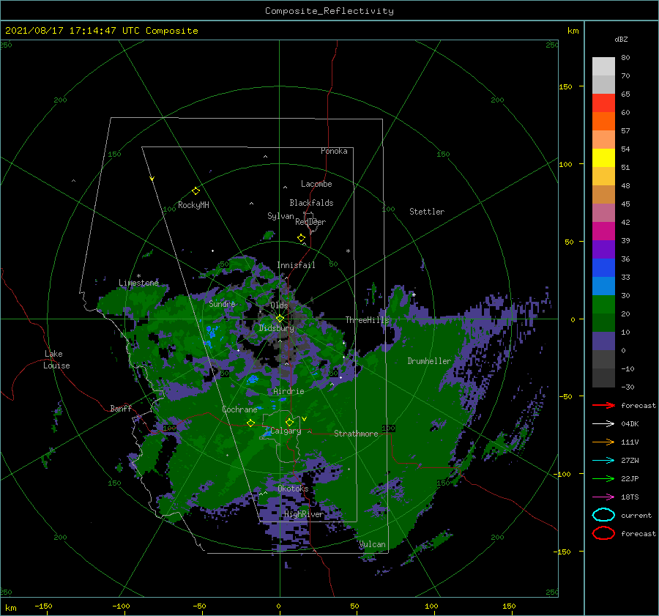Click the white 04DK arrow icon

tap(603, 424)
